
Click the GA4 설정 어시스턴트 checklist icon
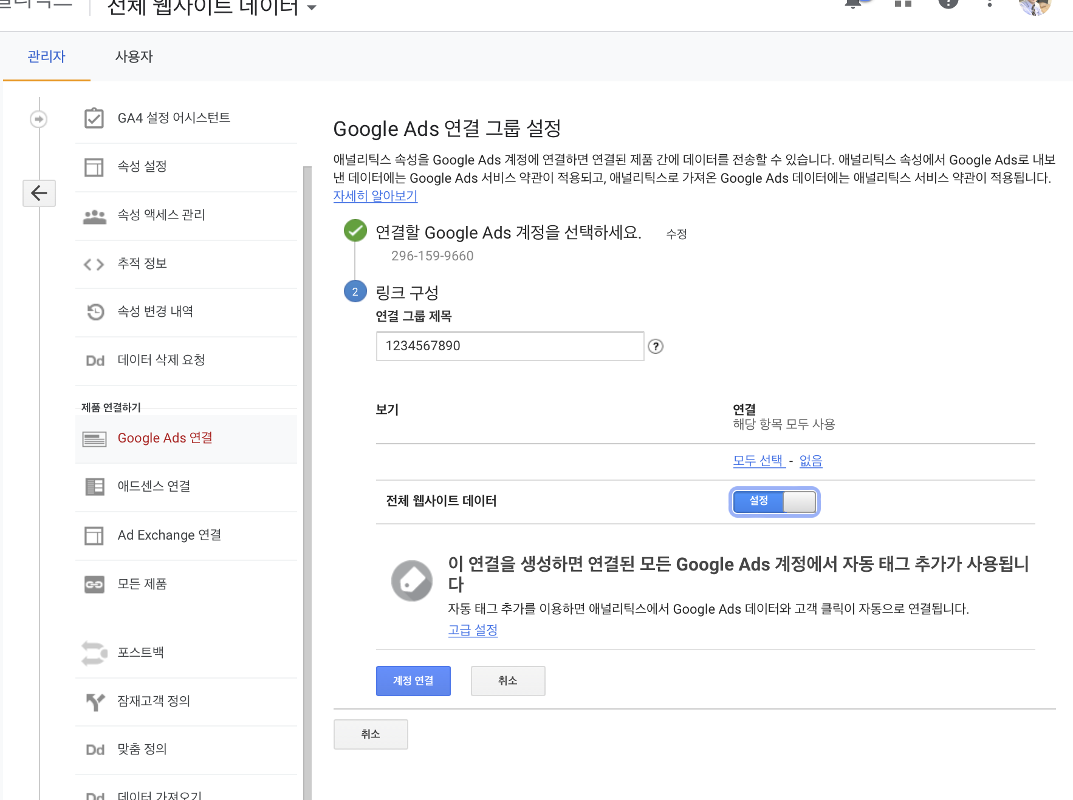tap(94, 118)
